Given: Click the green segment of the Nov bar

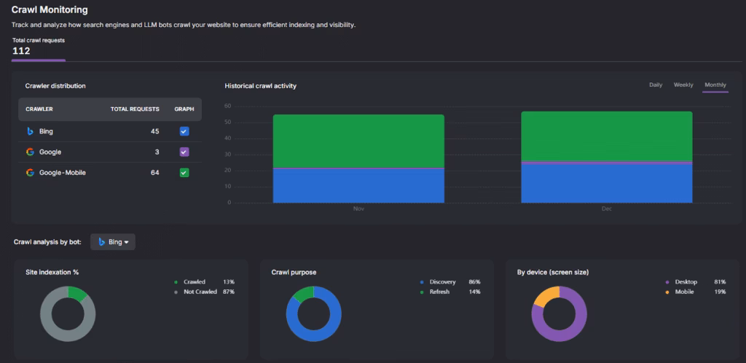Looking at the screenshot, I should (358, 141).
